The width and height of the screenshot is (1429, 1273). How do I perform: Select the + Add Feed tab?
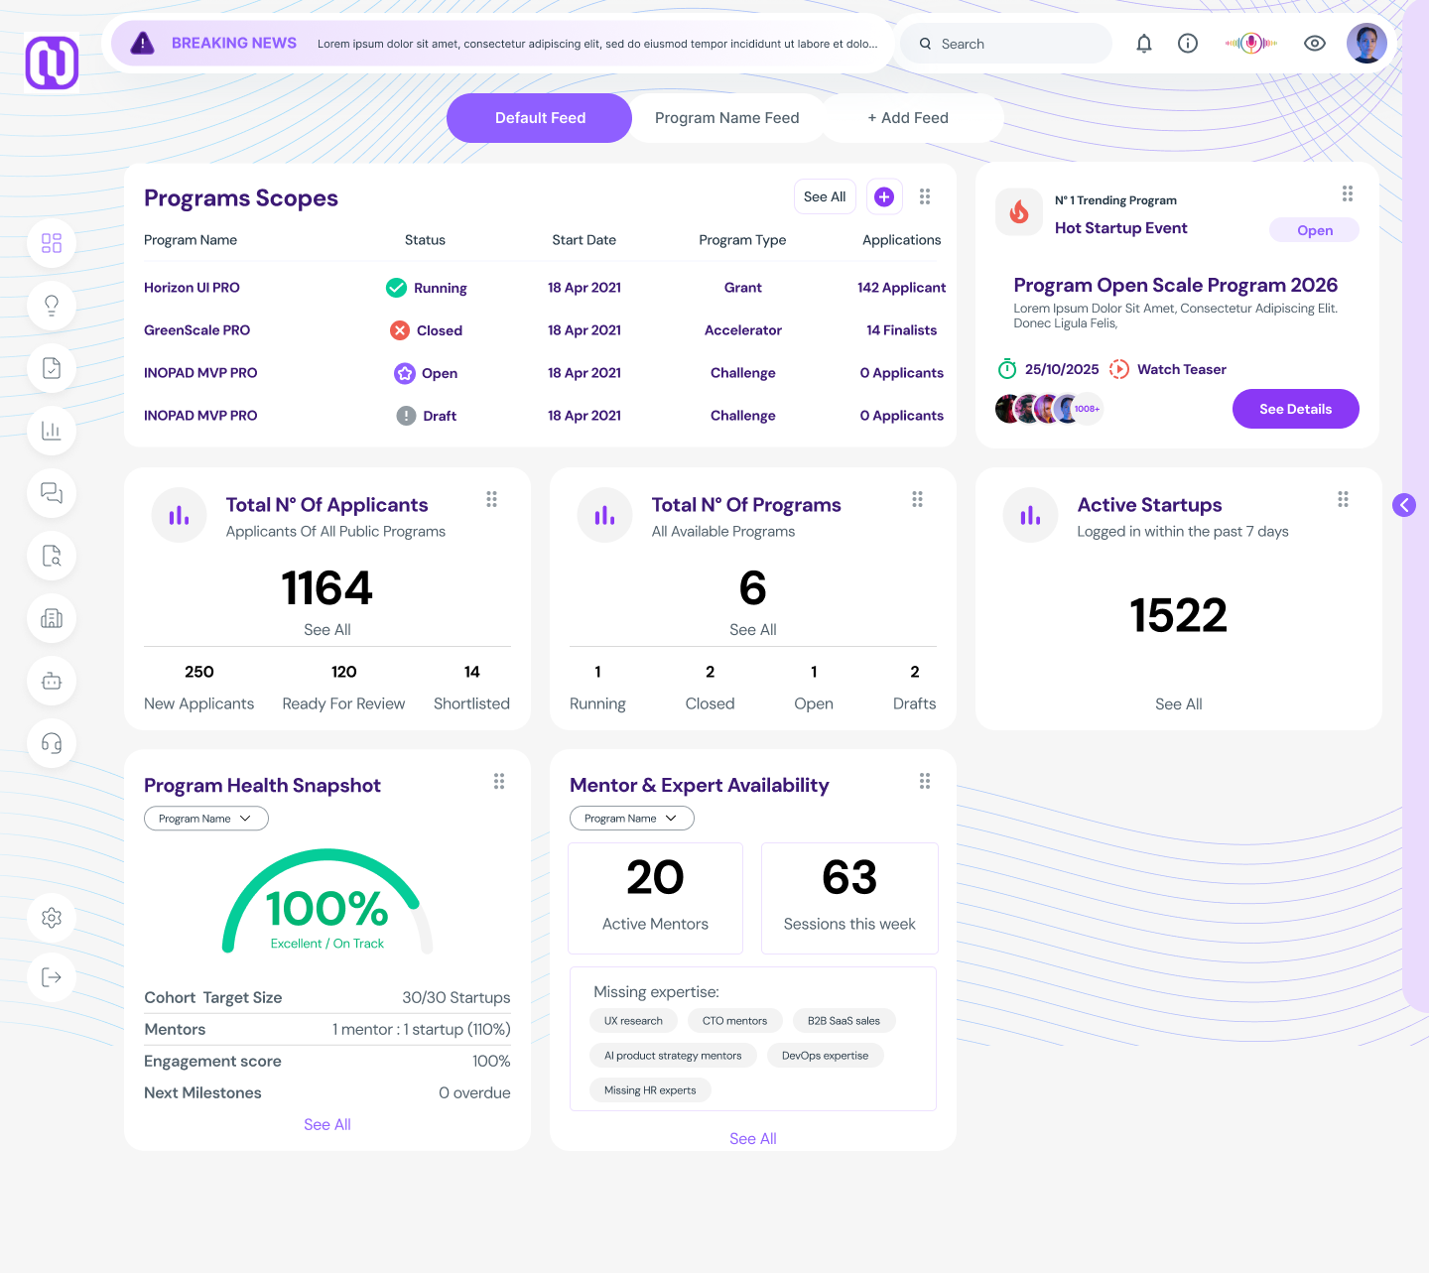(x=909, y=117)
